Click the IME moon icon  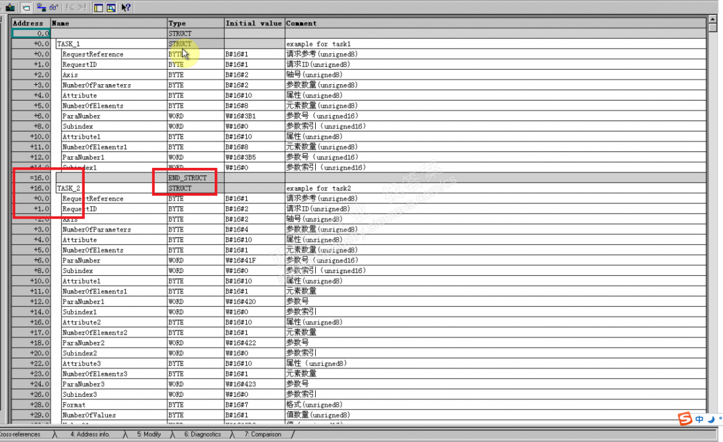click(x=711, y=419)
